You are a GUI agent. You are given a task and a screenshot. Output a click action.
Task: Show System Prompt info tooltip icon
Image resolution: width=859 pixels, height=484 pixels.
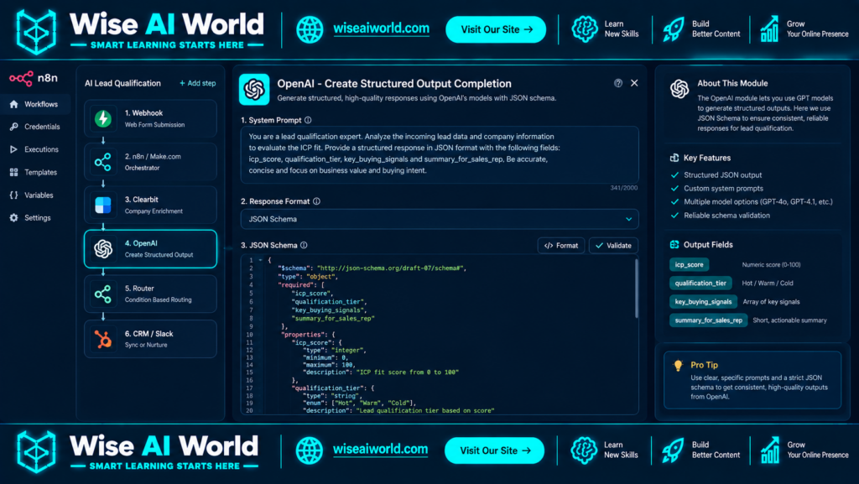tap(308, 120)
